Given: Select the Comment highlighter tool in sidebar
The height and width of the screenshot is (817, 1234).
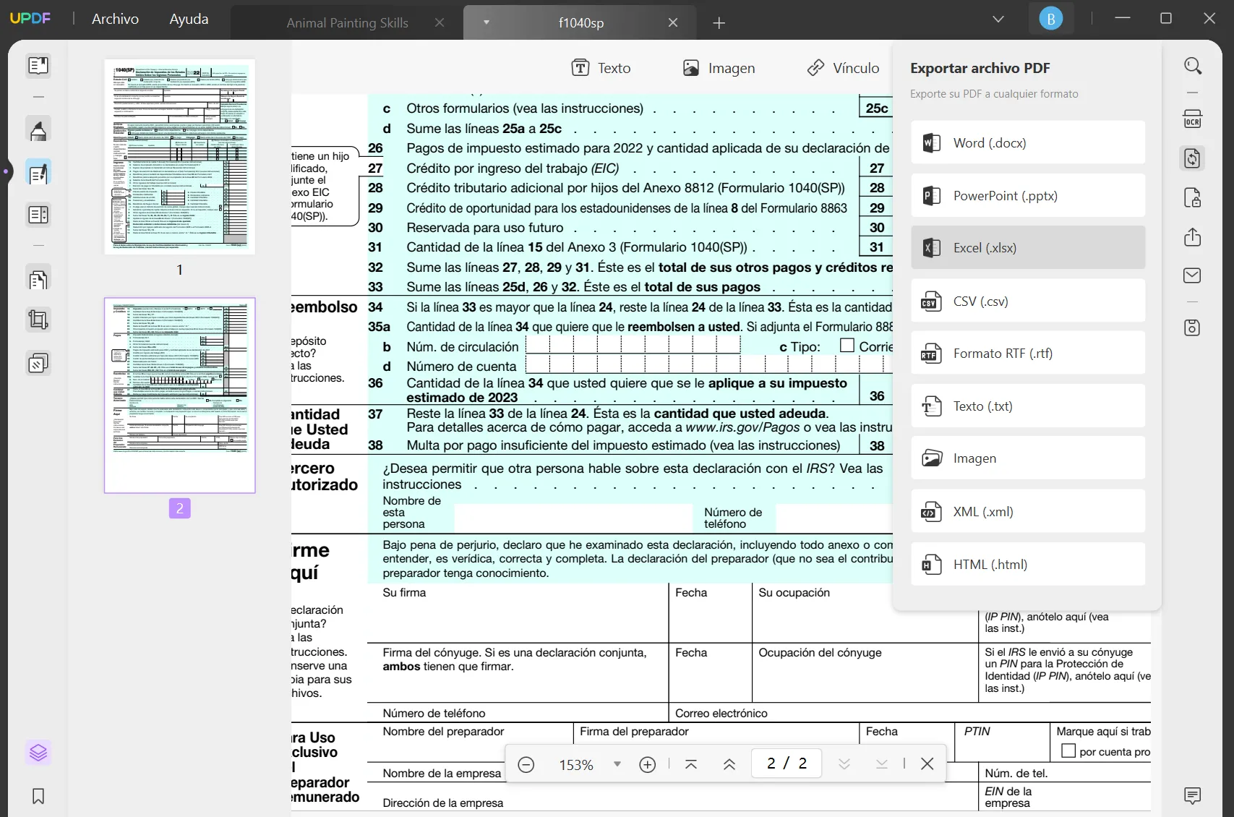Looking at the screenshot, I should (x=38, y=130).
